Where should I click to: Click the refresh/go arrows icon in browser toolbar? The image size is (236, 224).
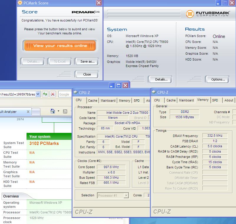45,94
